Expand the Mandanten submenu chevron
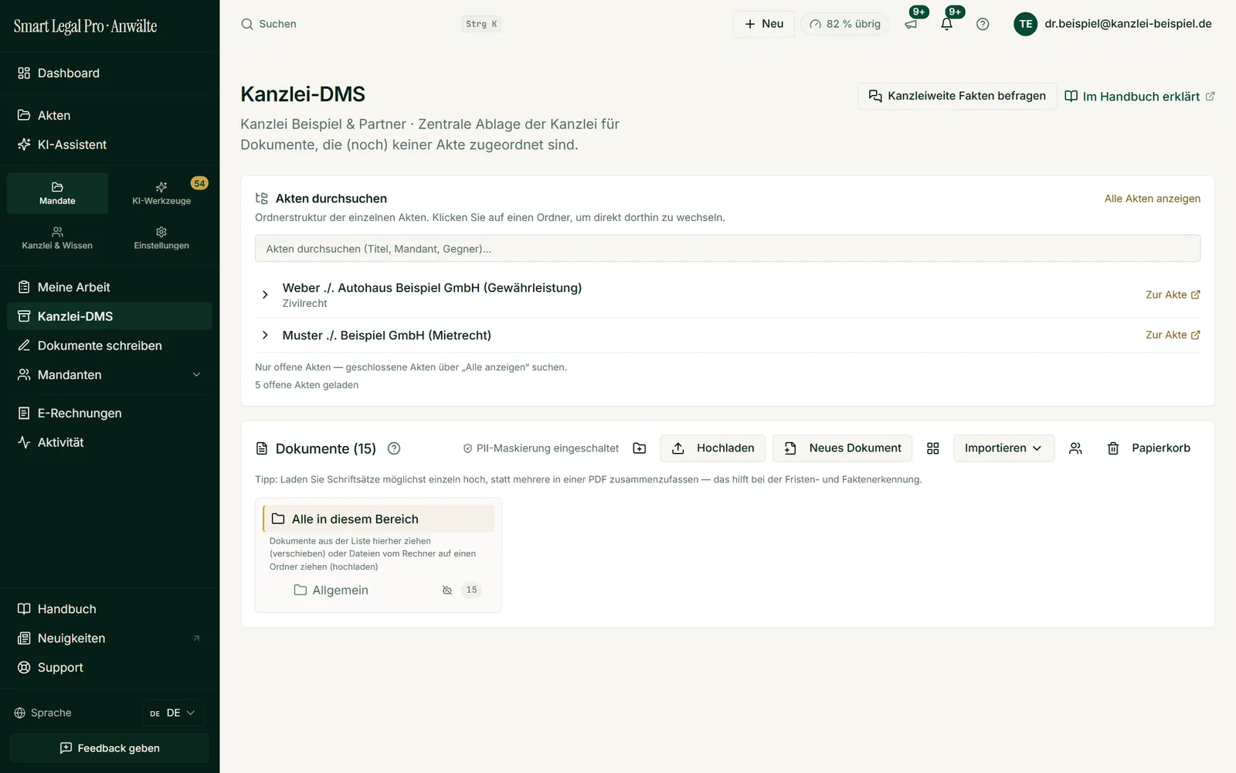 click(x=196, y=375)
